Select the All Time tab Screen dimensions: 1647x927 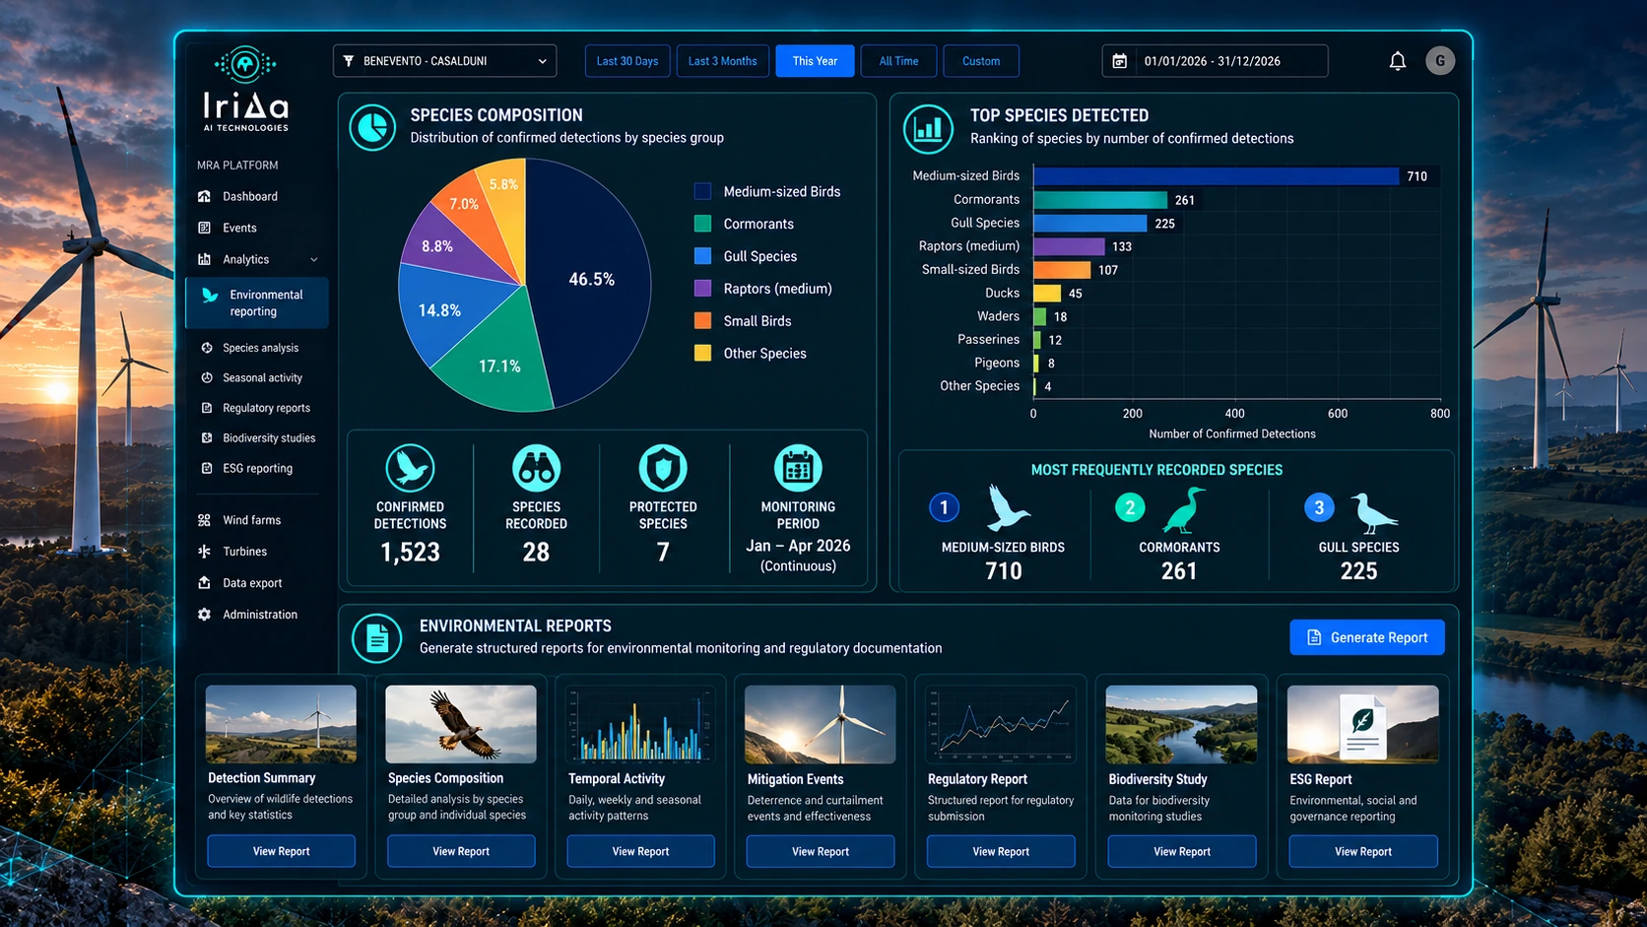[898, 61]
